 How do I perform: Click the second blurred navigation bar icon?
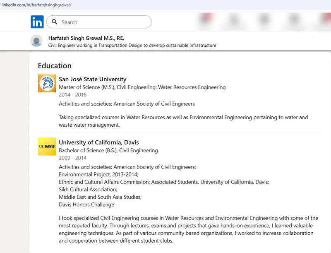pyautogui.click(x=235, y=21)
